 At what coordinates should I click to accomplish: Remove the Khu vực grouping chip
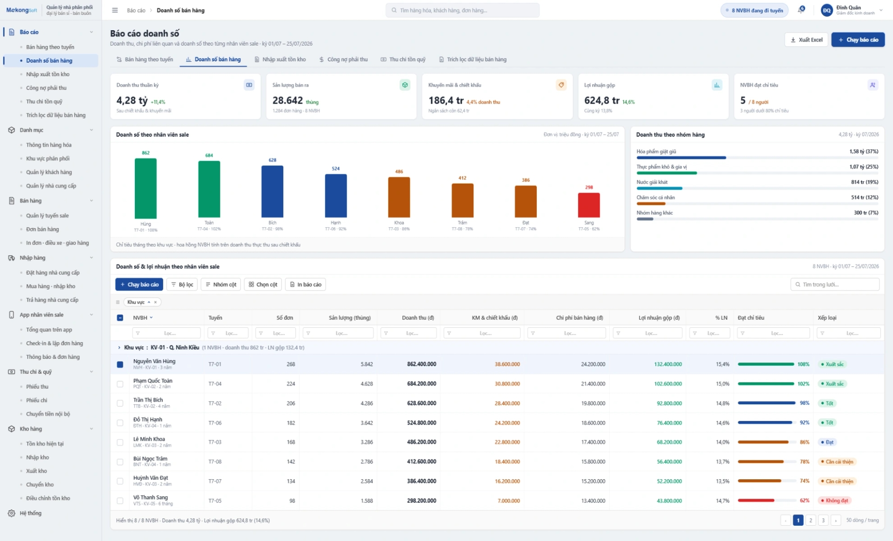(155, 302)
